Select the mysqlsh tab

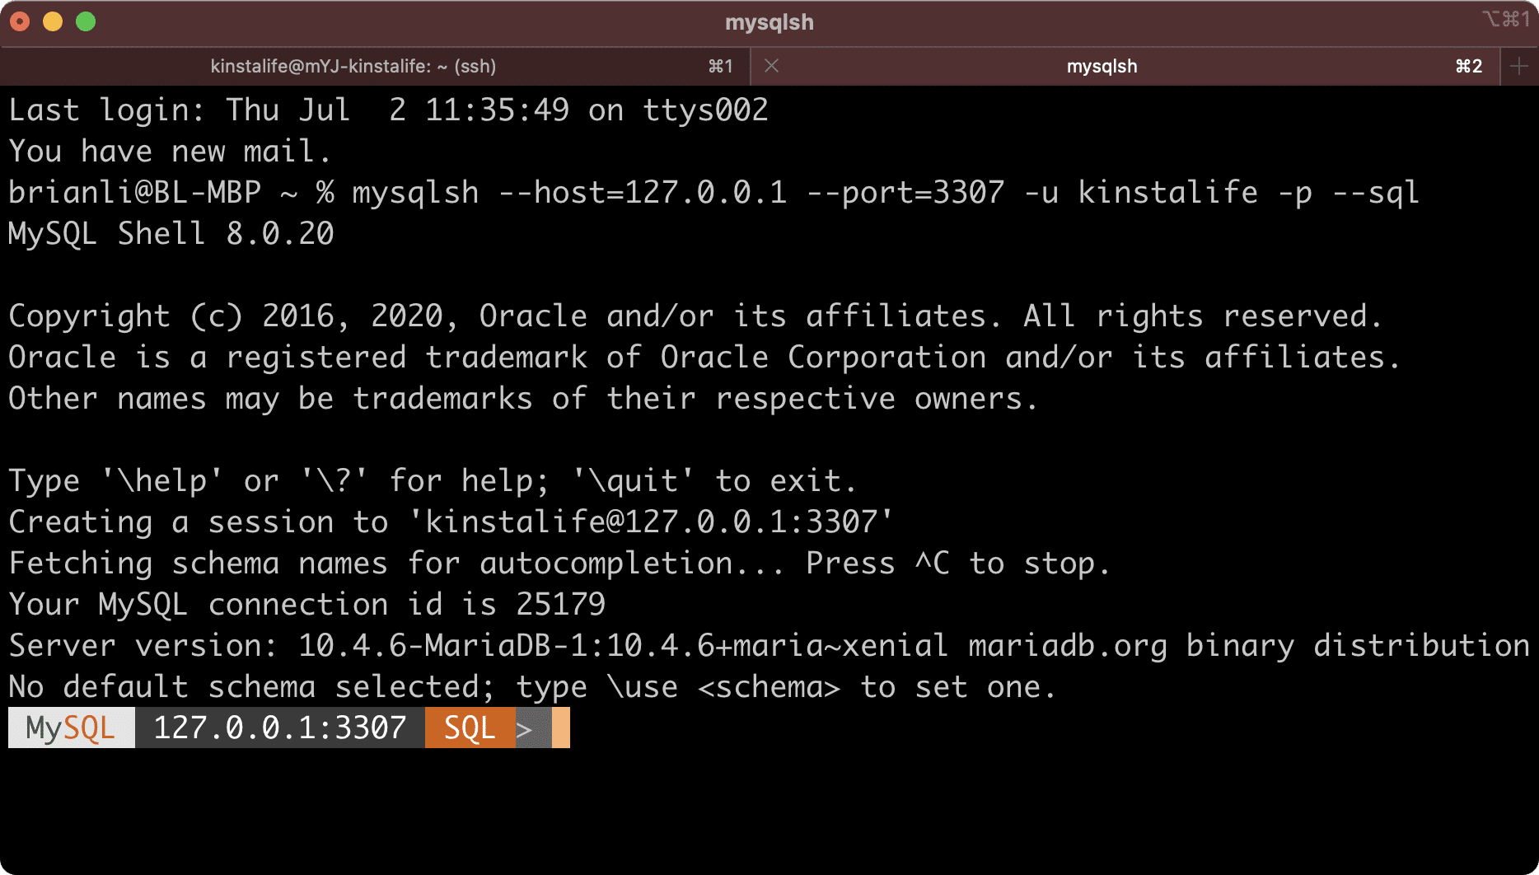point(1102,66)
